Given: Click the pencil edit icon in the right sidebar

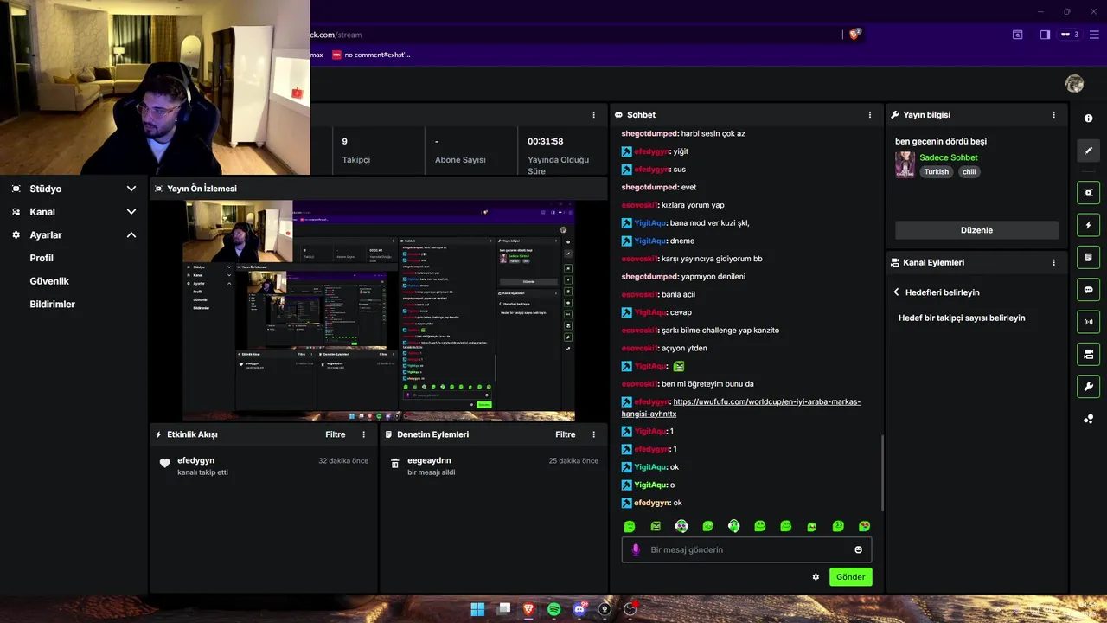Looking at the screenshot, I should pos(1088,151).
